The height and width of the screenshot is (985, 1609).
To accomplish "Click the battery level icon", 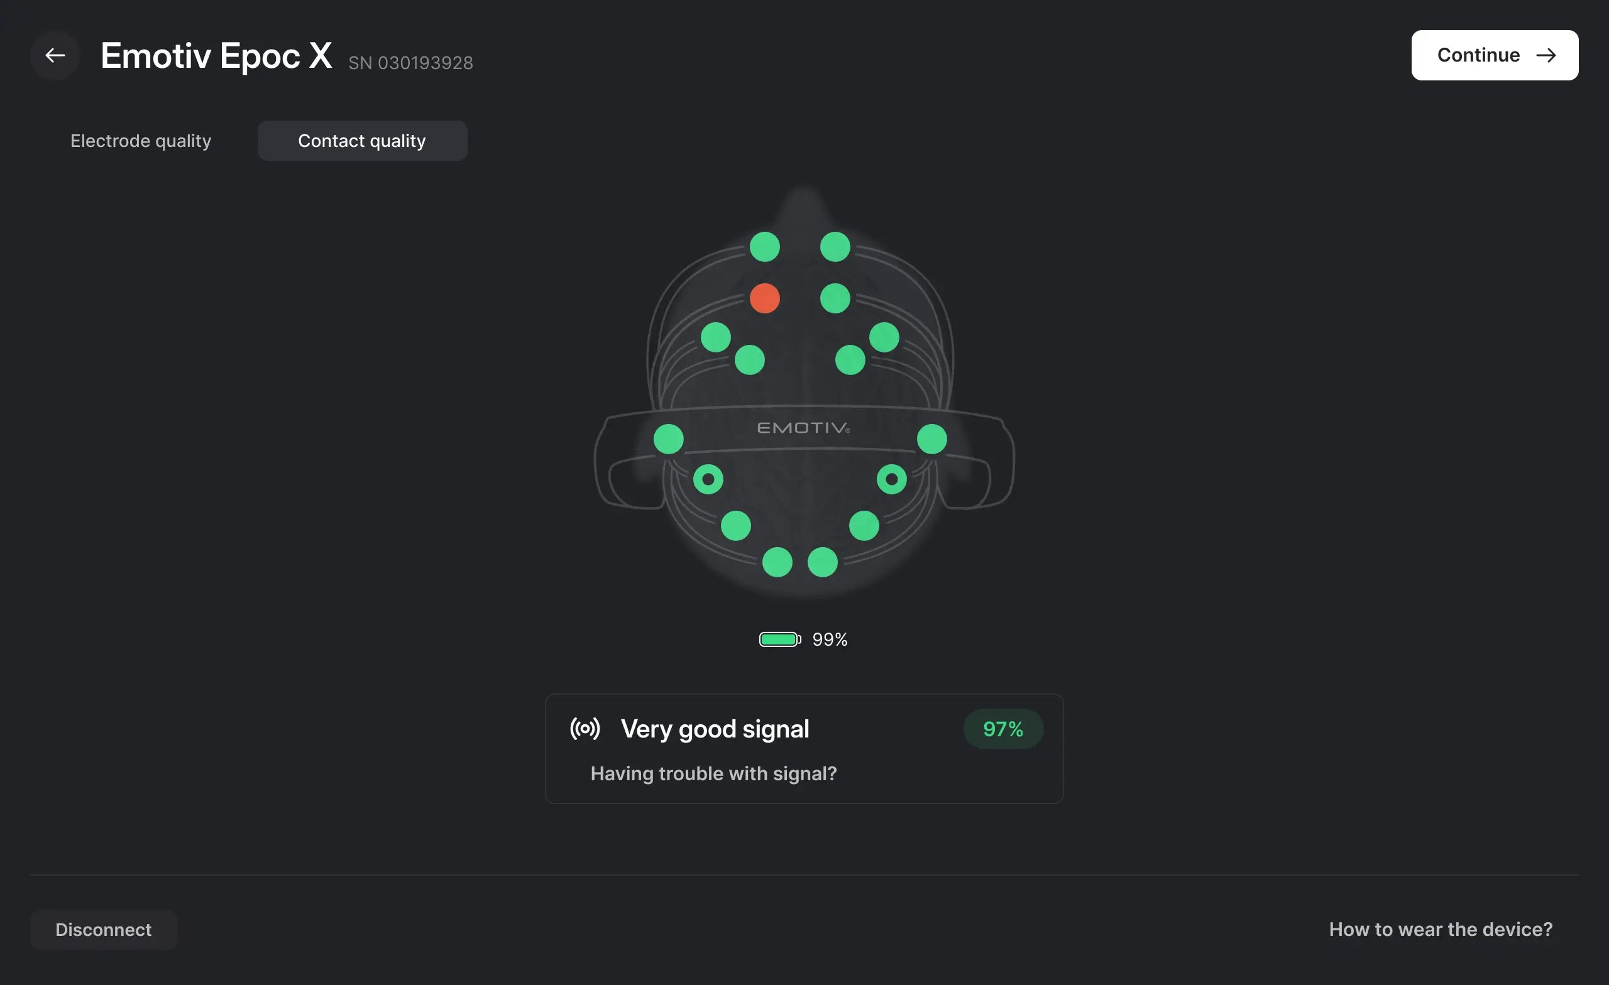I will tap(779, 639).
